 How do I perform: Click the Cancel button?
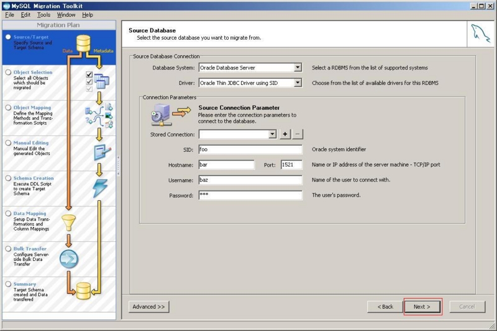(467, 307)
